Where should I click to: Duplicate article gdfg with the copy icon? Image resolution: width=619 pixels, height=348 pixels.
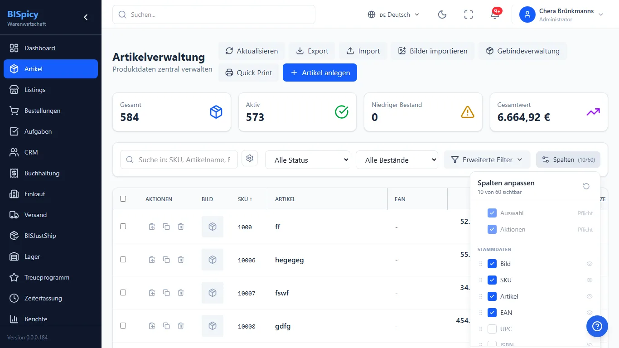(166, 326)
